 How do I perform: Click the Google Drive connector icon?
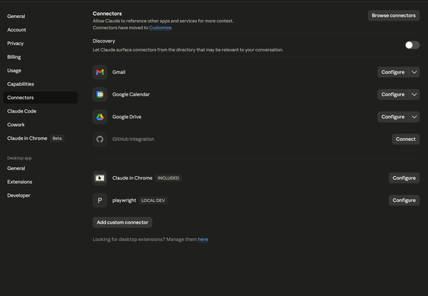pyautogui.click(x=100, y=117)
